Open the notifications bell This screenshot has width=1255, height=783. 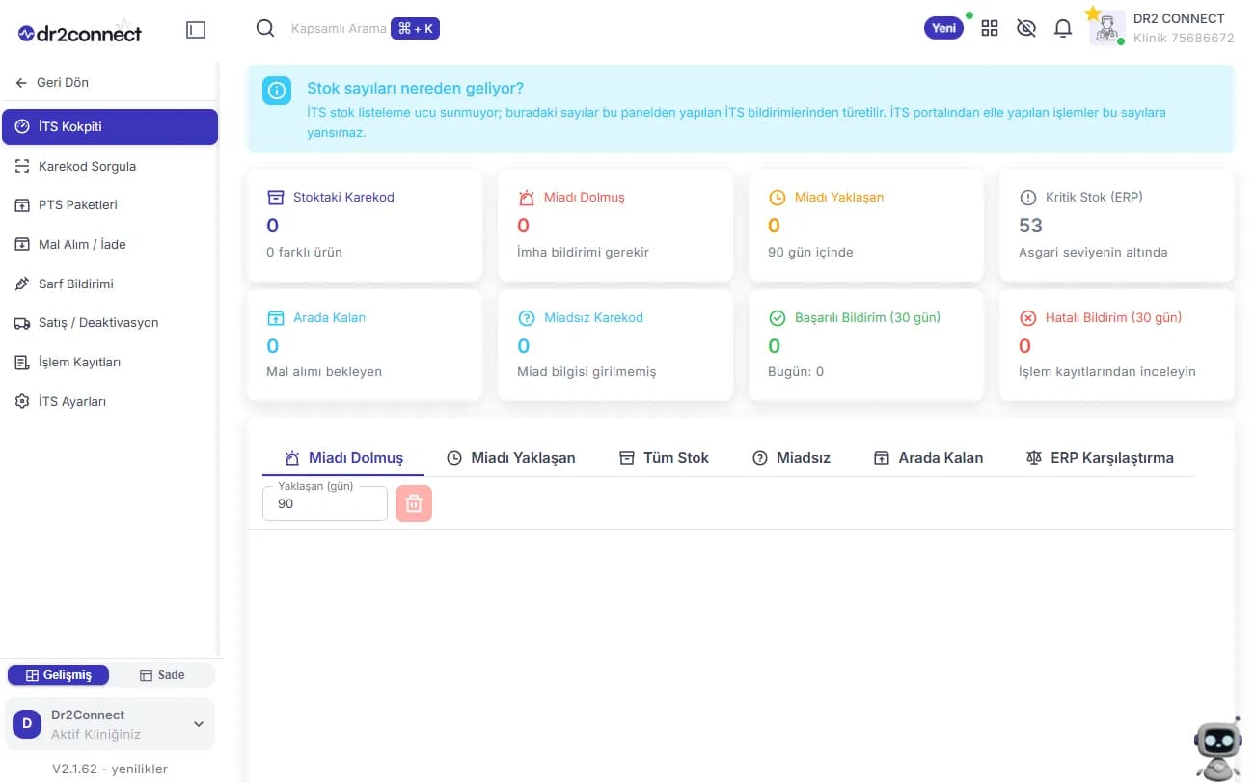coord(1063,28)
